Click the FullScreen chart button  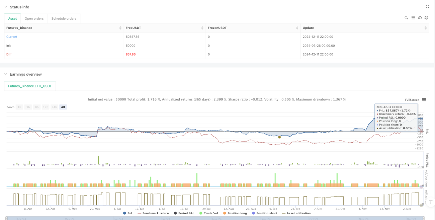(412, 100)
